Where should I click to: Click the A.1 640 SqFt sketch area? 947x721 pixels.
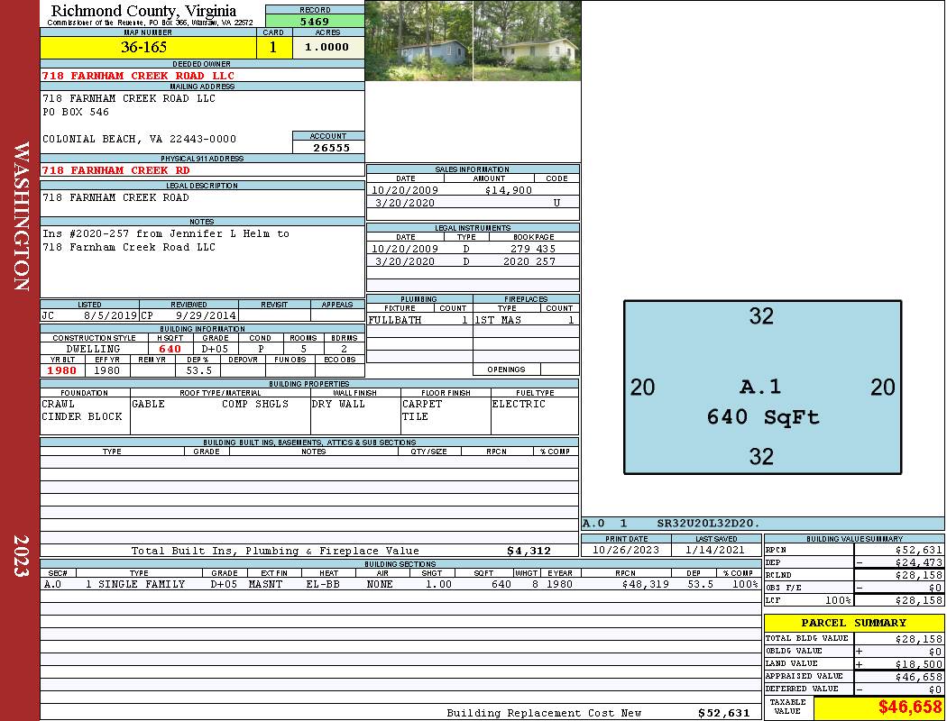(762, 387)
